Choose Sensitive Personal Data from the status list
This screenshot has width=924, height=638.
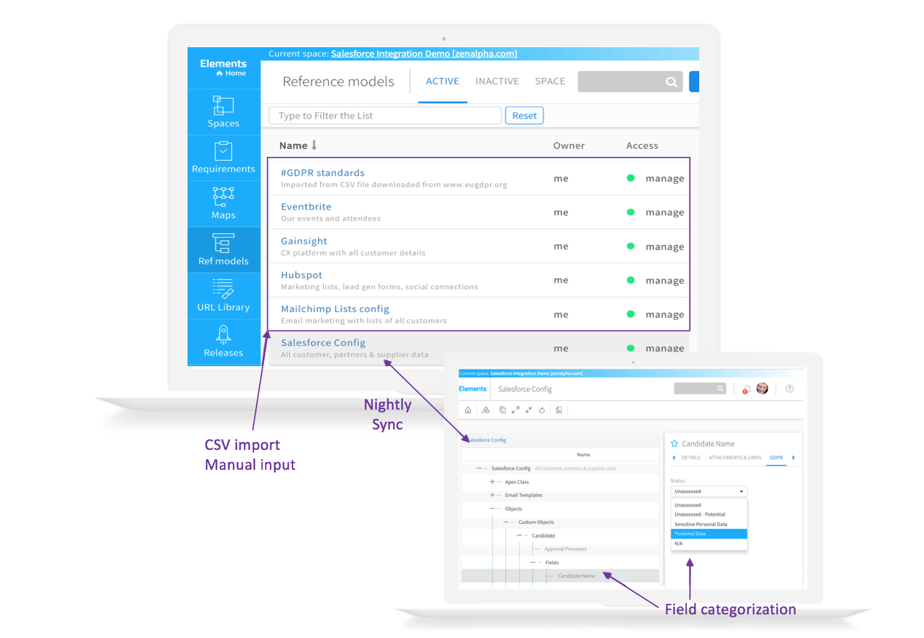[x=700, y=524]
